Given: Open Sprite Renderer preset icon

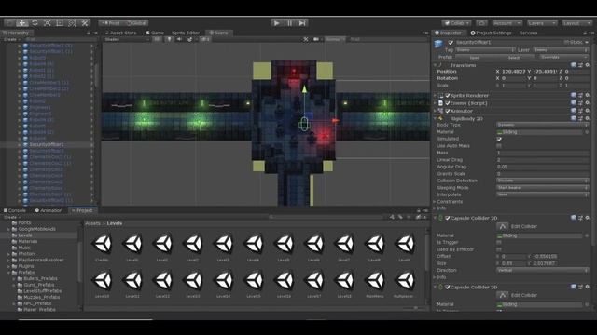Looking at the screenshot, I should pyautogui.click(x=580, y=95).
